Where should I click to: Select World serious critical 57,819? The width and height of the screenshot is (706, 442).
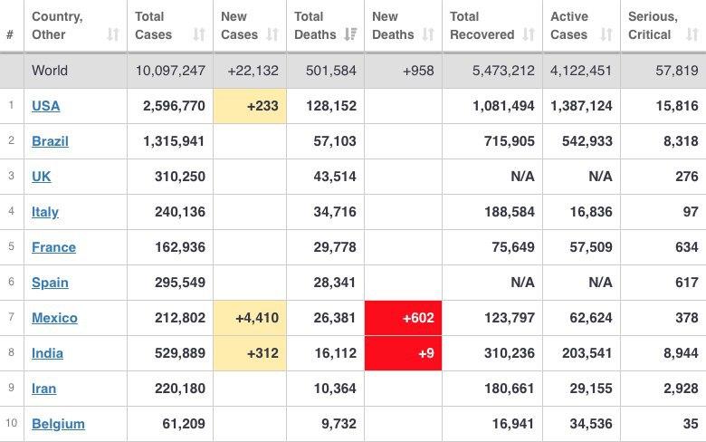(677, 71)
